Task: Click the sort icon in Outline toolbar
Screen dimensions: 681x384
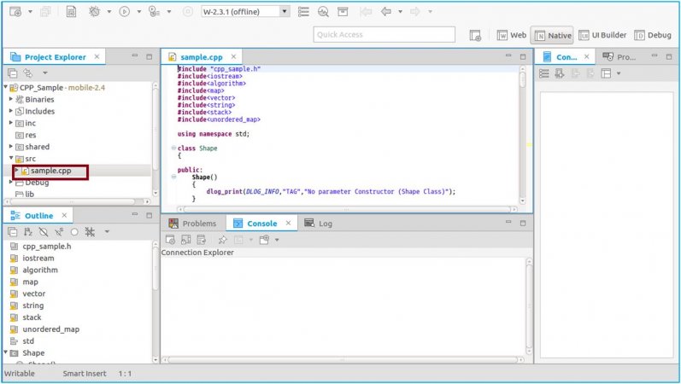Action: coord(28,232)
